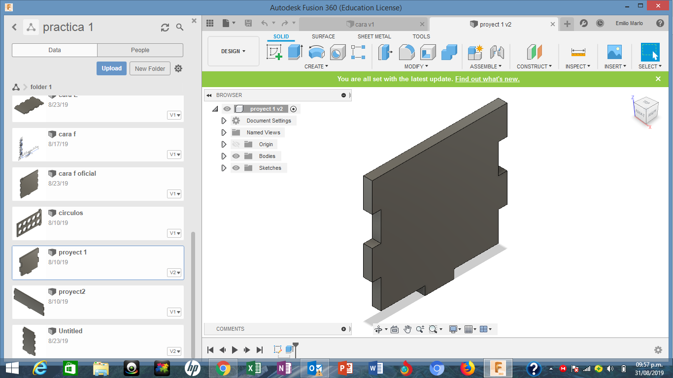
Task: Toggle visibility of Sketches folder
Action: coord(236,168)
